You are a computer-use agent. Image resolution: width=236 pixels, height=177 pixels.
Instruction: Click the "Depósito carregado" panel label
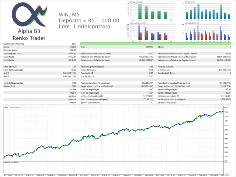pyautogui.click(x=11, y=162)
